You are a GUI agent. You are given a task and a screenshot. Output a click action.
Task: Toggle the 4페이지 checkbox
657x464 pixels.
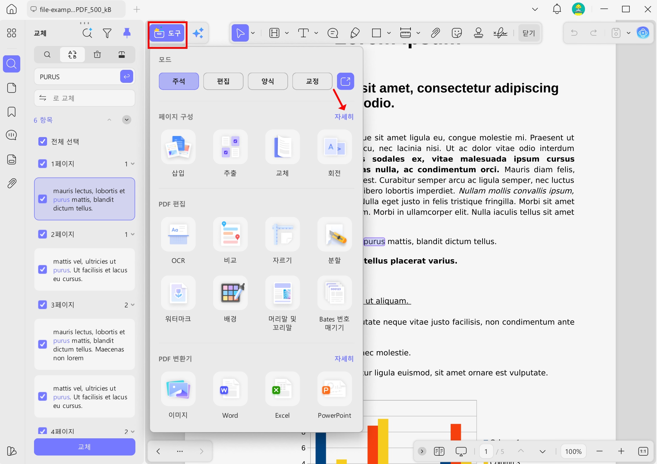coord(43,431)
